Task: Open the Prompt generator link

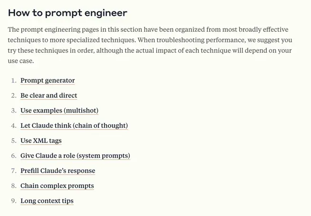Action: click(x=48, y=81)
